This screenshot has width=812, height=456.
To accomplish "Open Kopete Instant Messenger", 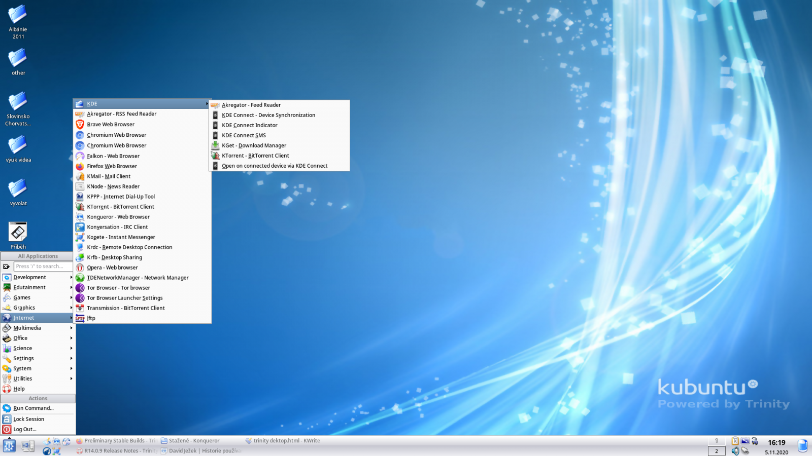I will coord(121,237).
